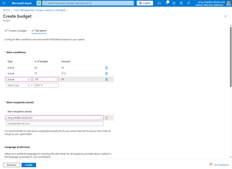Open the help question mark

(x=181, y=3)
